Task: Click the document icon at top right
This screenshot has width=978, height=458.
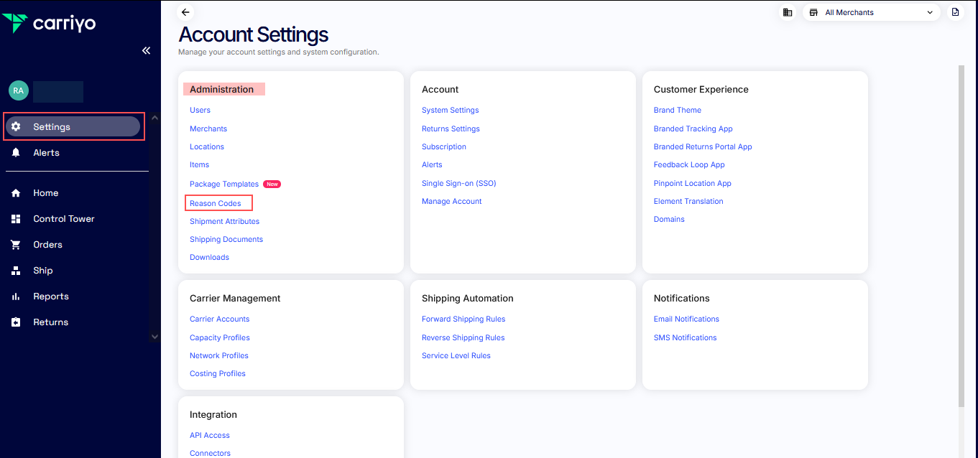Action: pos(955,12)
